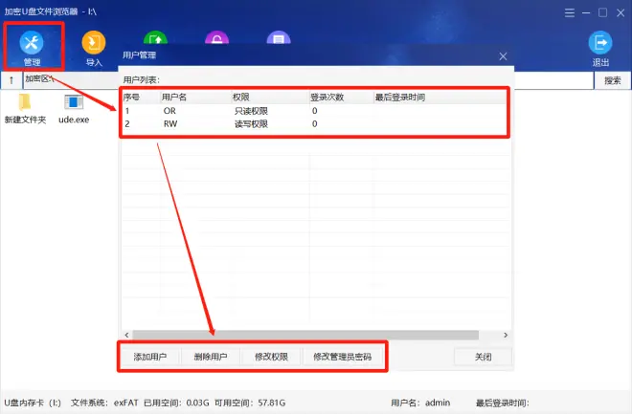Select the 新建文件夹 folder icon

click(25, 102)
